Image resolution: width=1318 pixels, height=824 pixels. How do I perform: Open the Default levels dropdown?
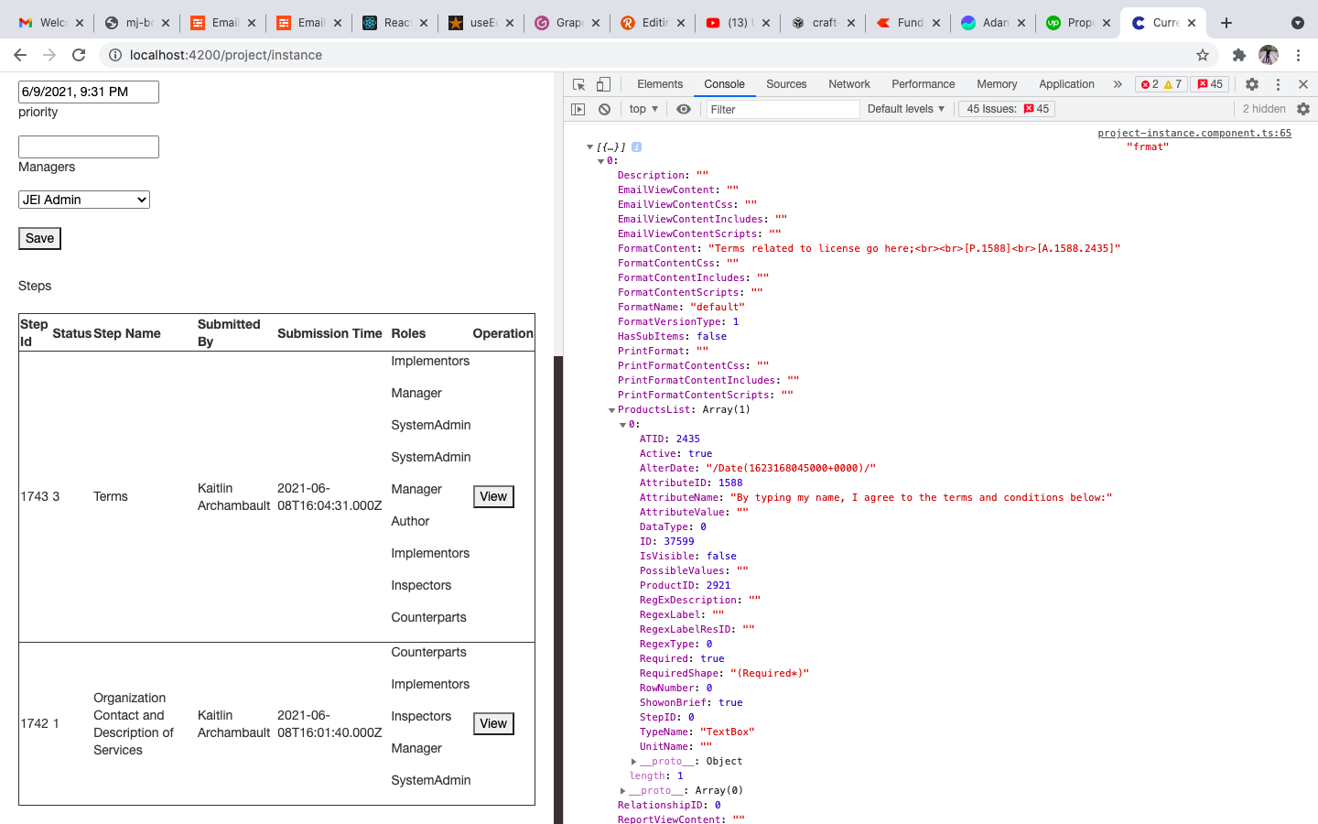[x=905, y=109]
